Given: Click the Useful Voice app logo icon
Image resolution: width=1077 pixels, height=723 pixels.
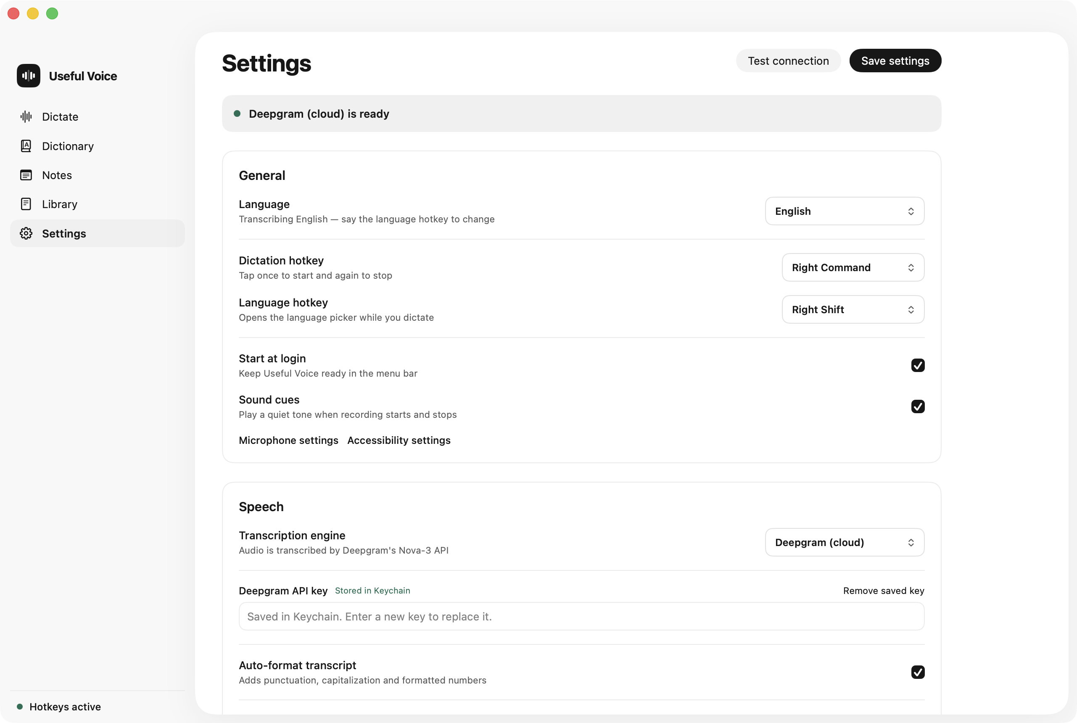Looking at the screenshot, I should (29, 76).
